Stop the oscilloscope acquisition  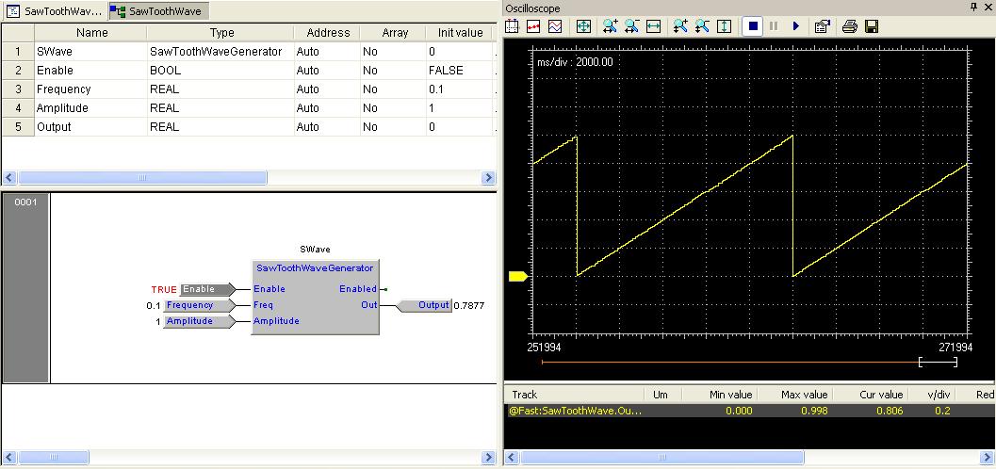753,26
